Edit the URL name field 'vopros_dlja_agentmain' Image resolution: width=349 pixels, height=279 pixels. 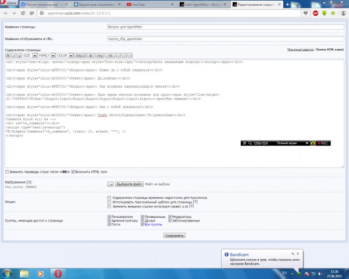[x=226, y=39]
